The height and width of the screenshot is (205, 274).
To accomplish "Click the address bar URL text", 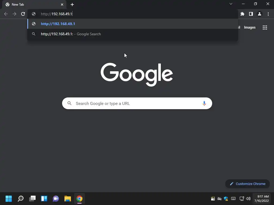I will click(x=57, y=14).
